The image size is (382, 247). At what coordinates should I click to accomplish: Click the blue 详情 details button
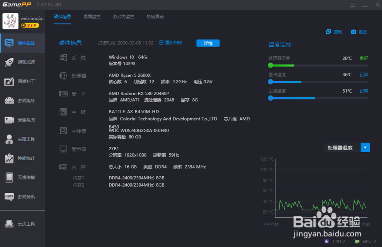tap(208, 43)
